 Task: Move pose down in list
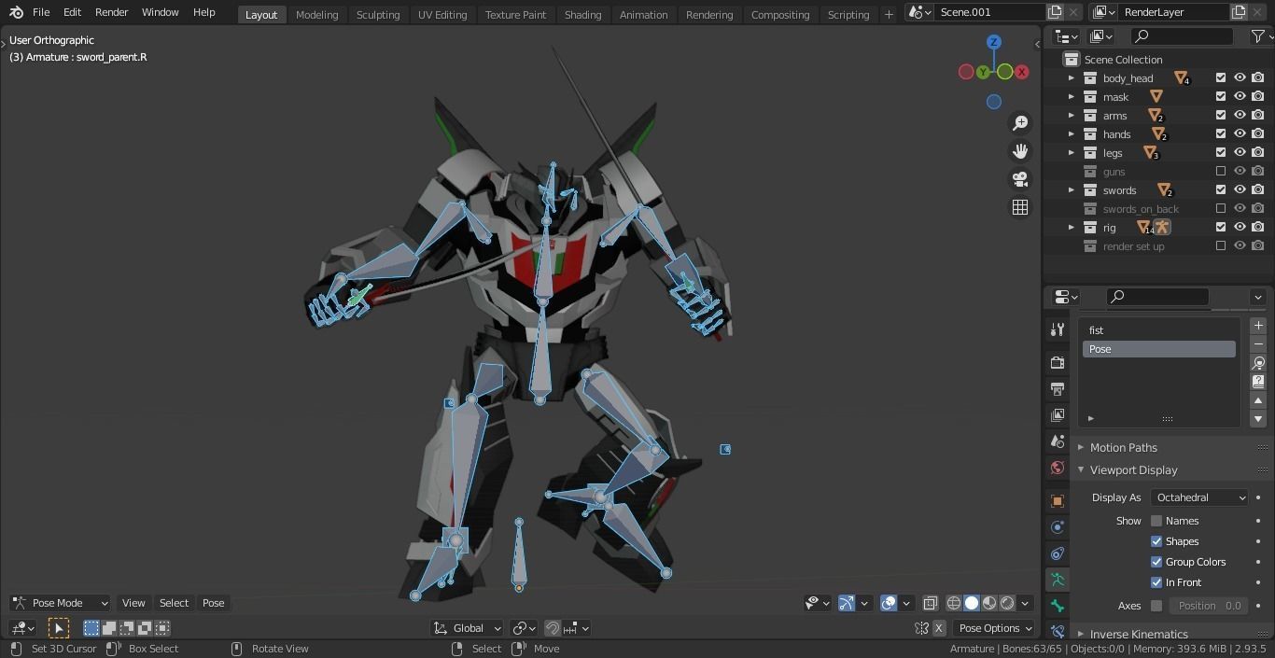point(1258,419)
